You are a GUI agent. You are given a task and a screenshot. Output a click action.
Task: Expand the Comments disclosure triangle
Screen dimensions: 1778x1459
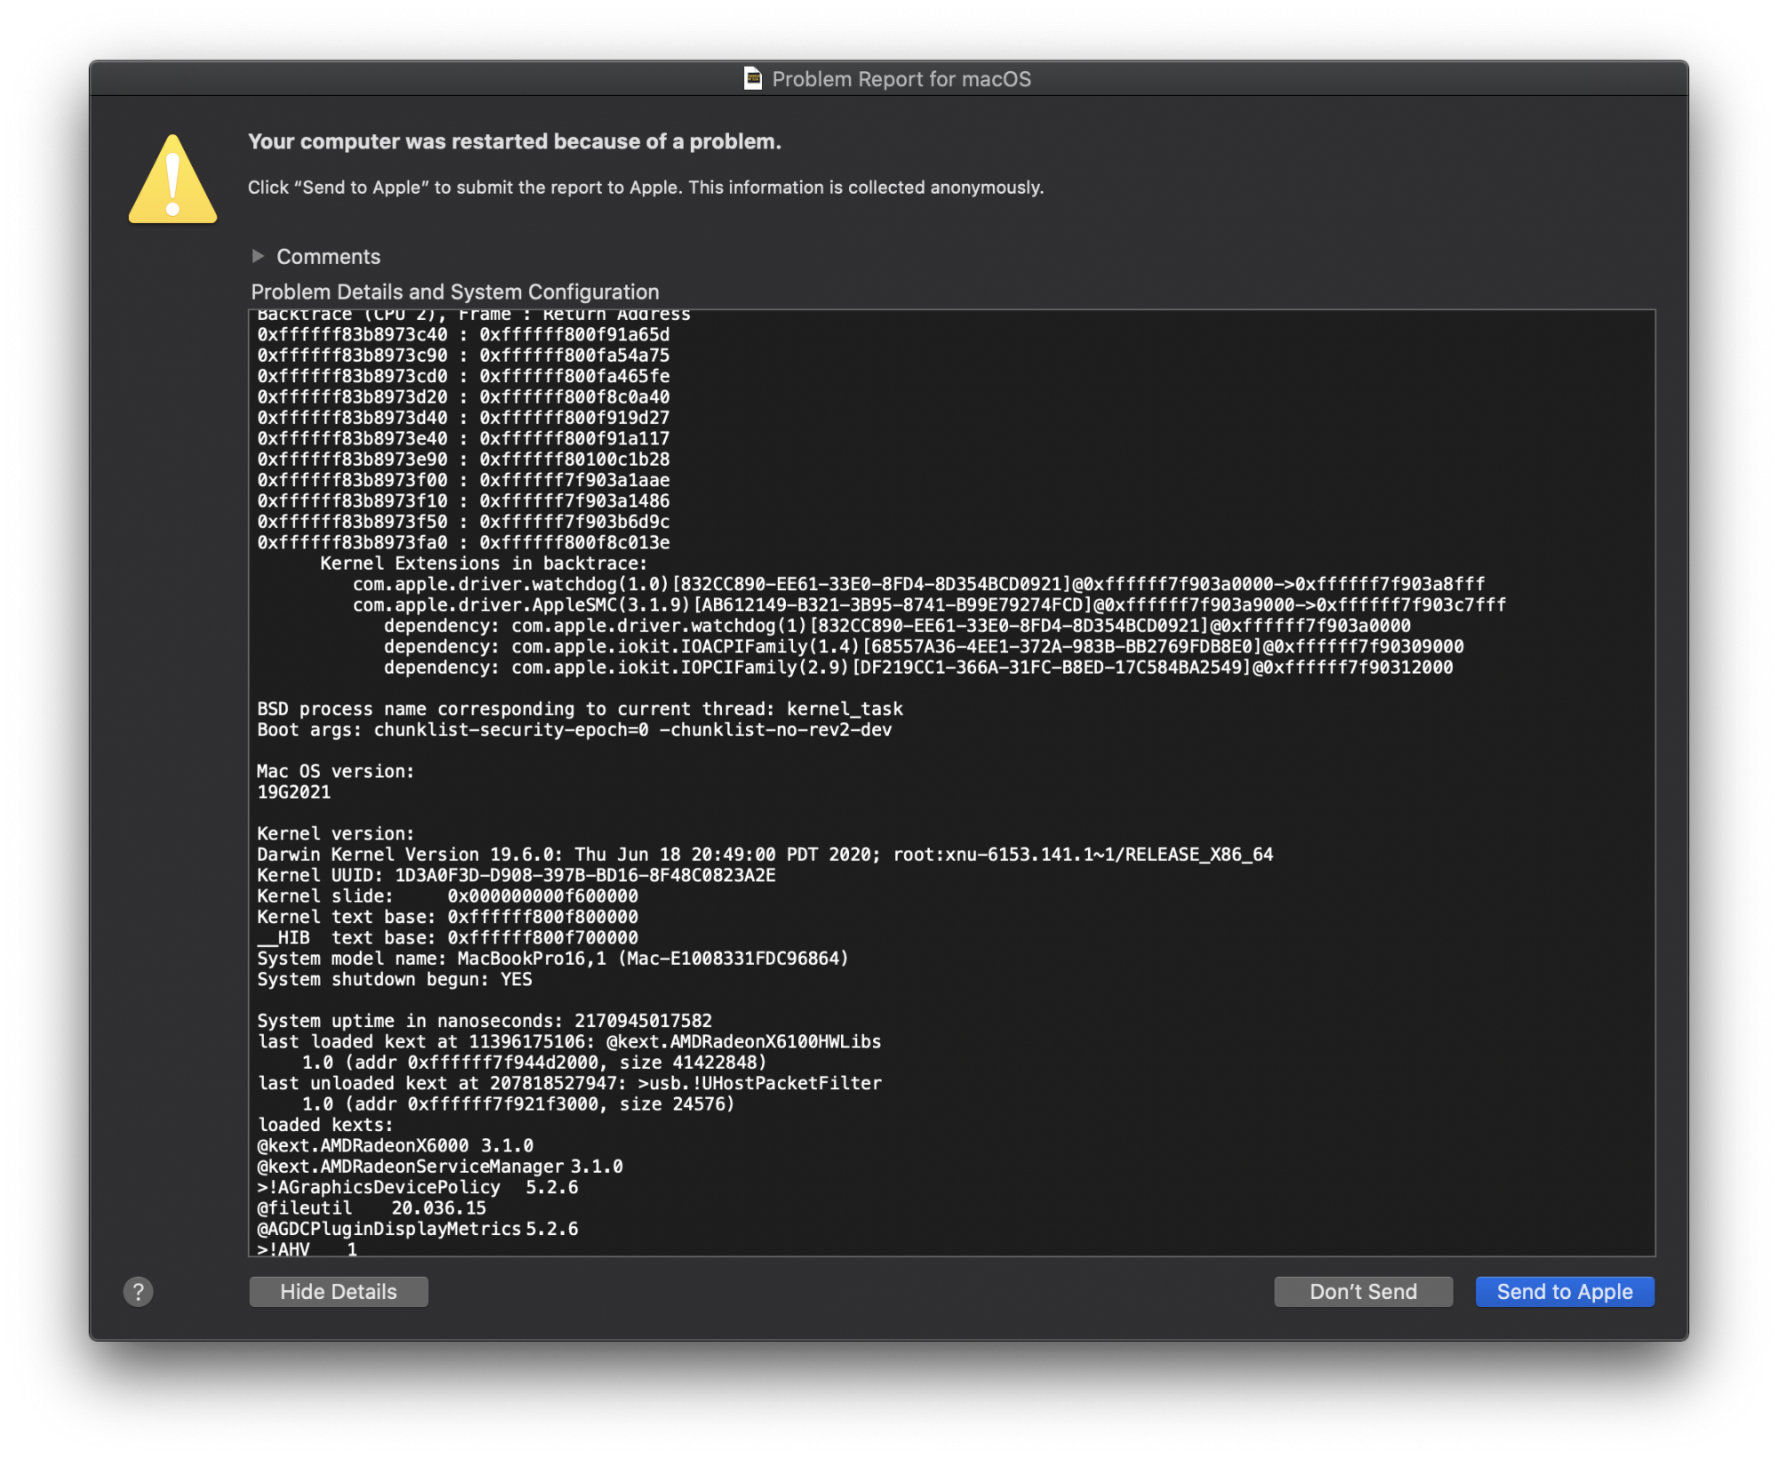[x=258, y=256]
